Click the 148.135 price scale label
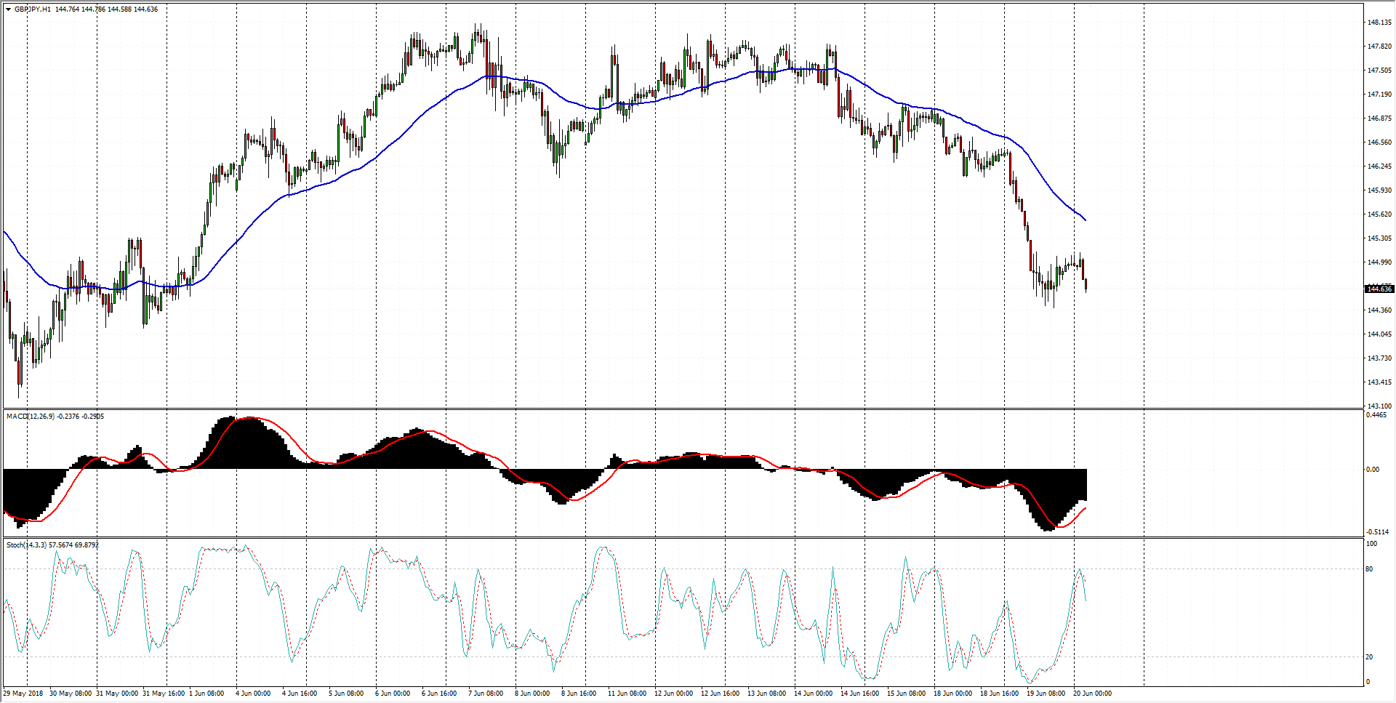Image resolution: width=1396 pixels, height=703 pixels. pos(1379,23)
